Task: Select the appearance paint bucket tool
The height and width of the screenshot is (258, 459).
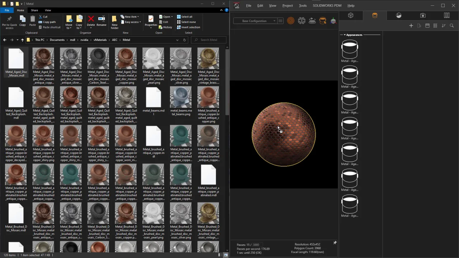Action: click(323, 21)
